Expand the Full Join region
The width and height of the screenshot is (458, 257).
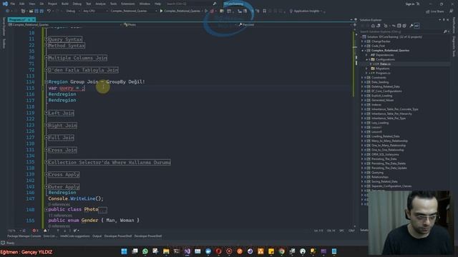coord(46,137)
